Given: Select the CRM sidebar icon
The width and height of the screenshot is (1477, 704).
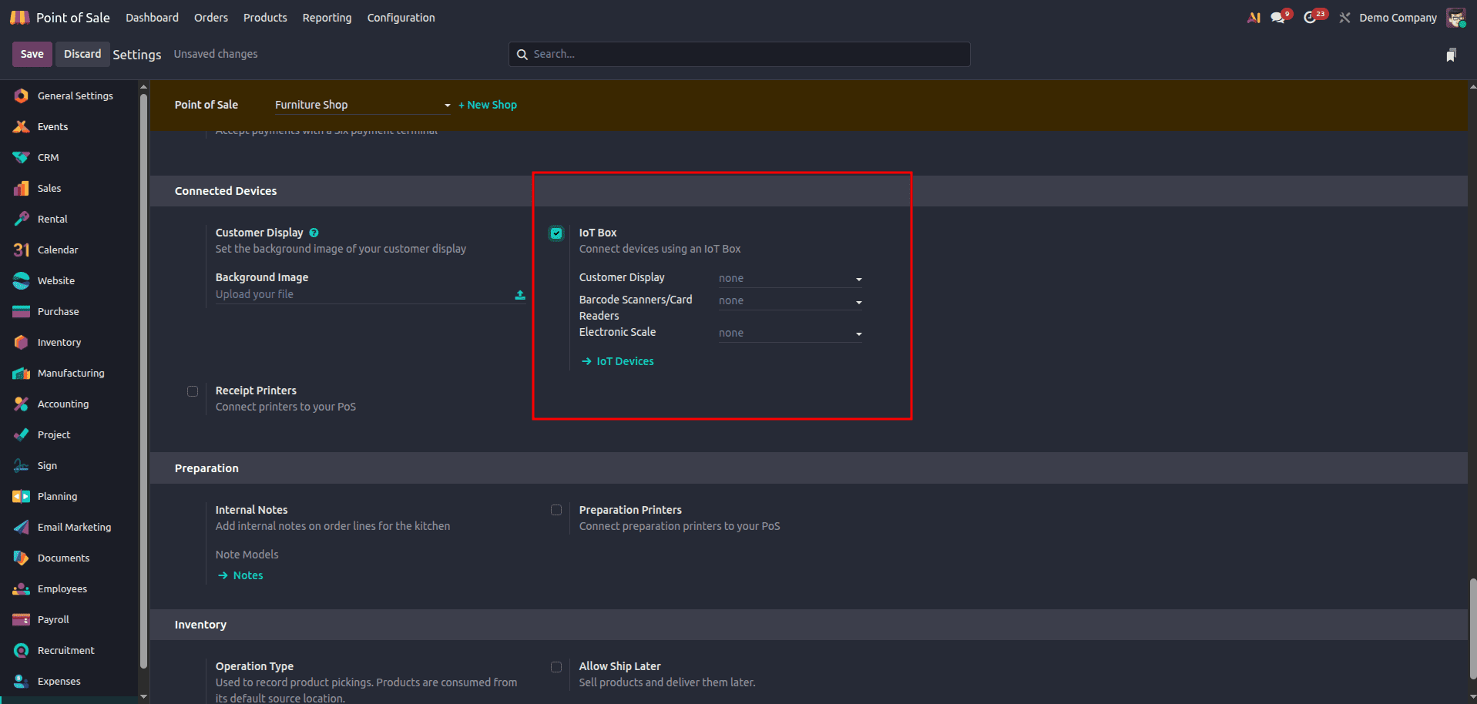Looking at the screenshot, I should pyautogui.click(x=22, y=157).
